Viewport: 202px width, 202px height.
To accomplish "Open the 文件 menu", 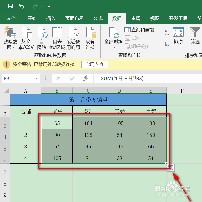I will coord(11,18).
